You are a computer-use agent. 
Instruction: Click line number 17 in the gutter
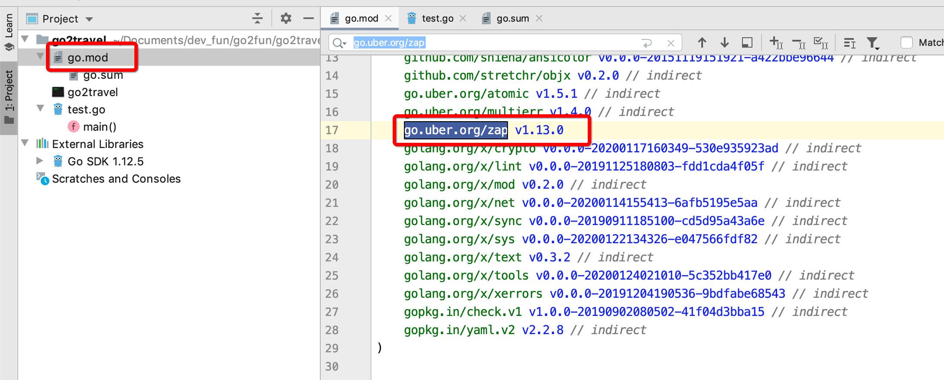pyautogui.click(x=332, y=130)
